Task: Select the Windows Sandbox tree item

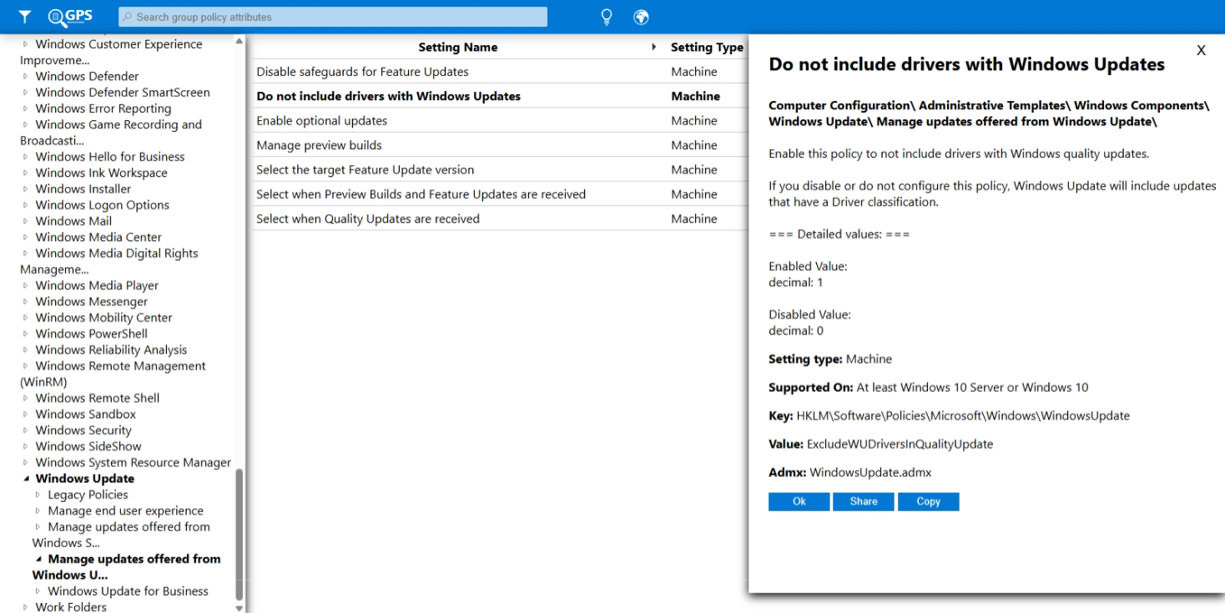Action: (86, 414)
